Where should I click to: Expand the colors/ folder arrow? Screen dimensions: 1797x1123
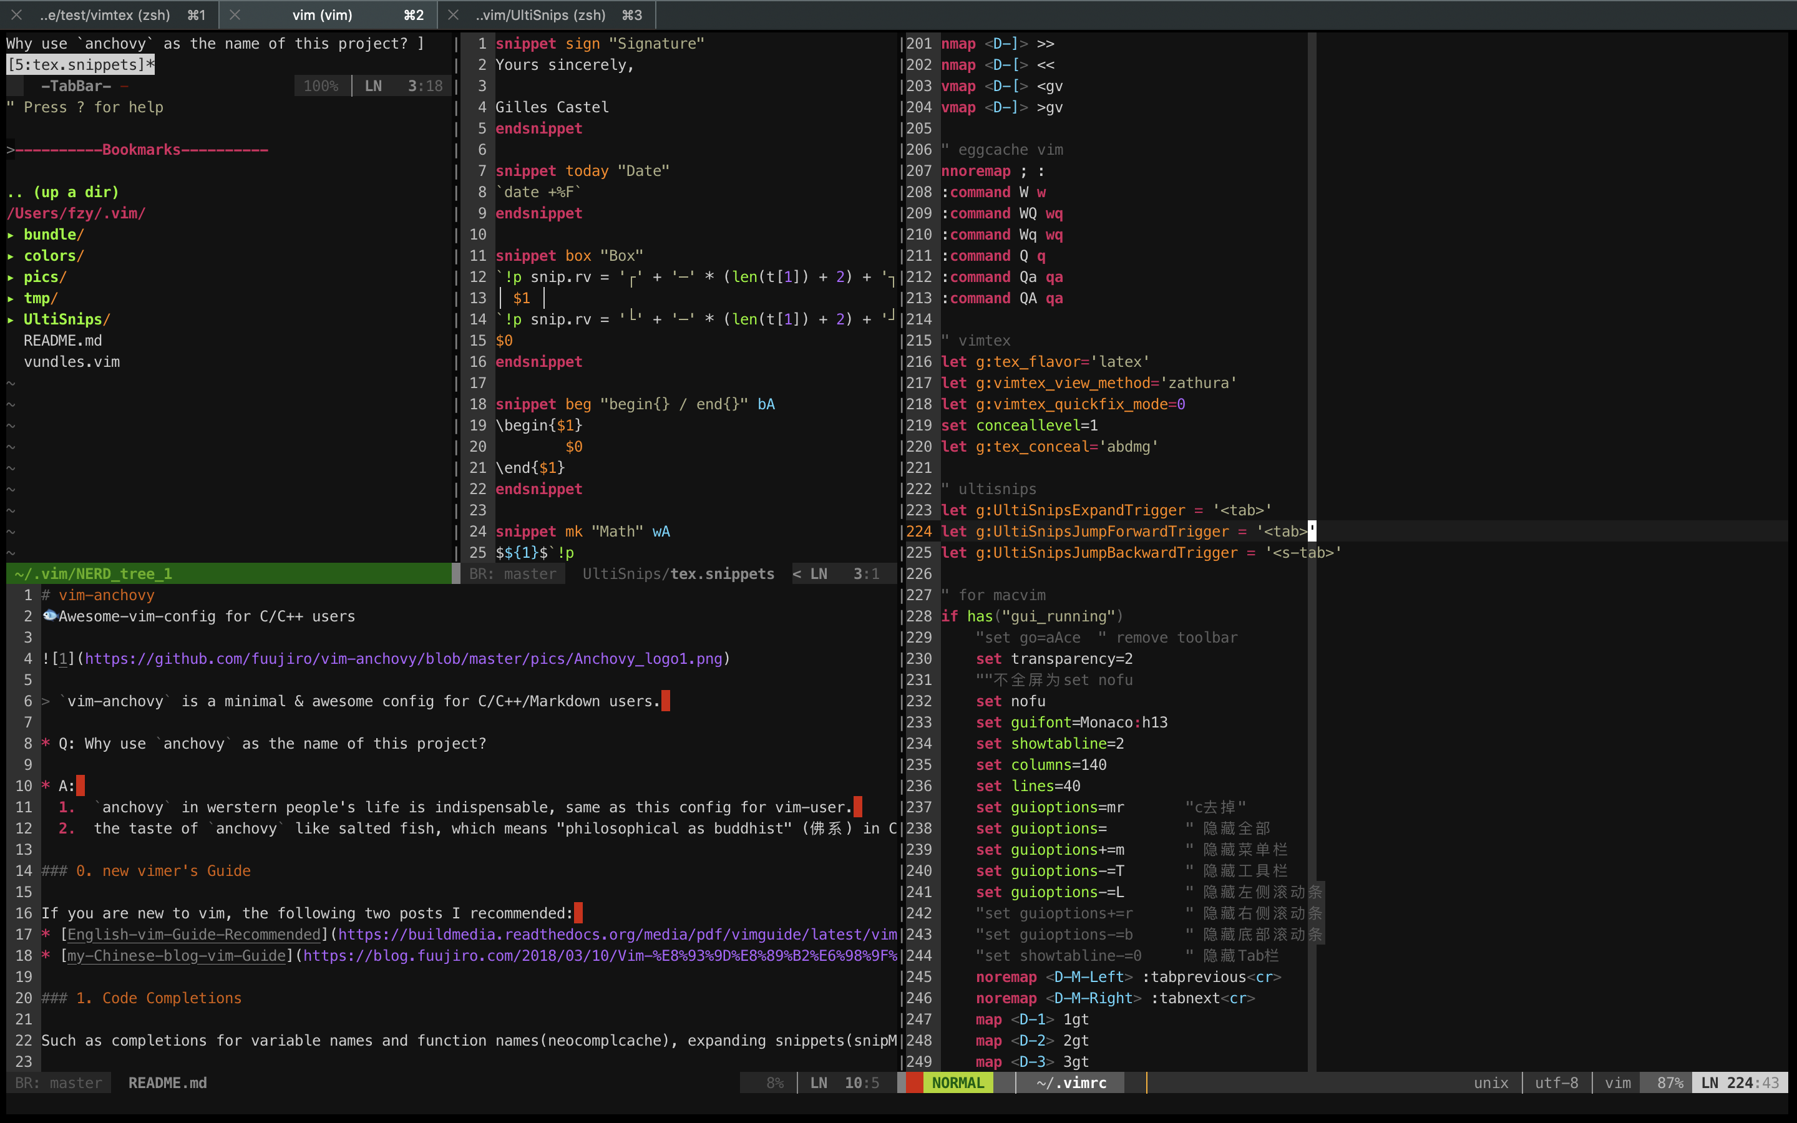click(x=11, y=256)
